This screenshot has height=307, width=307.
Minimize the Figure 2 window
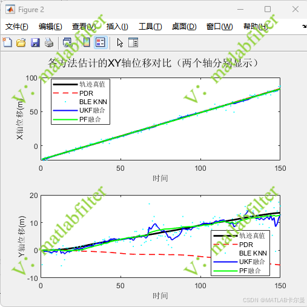pos(240,9)
